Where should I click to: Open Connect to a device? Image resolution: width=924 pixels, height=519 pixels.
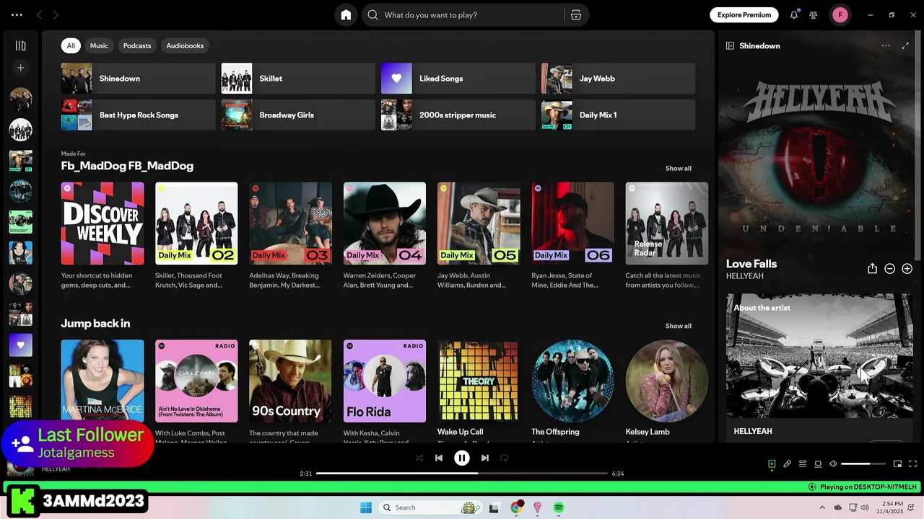pos(818,464)
